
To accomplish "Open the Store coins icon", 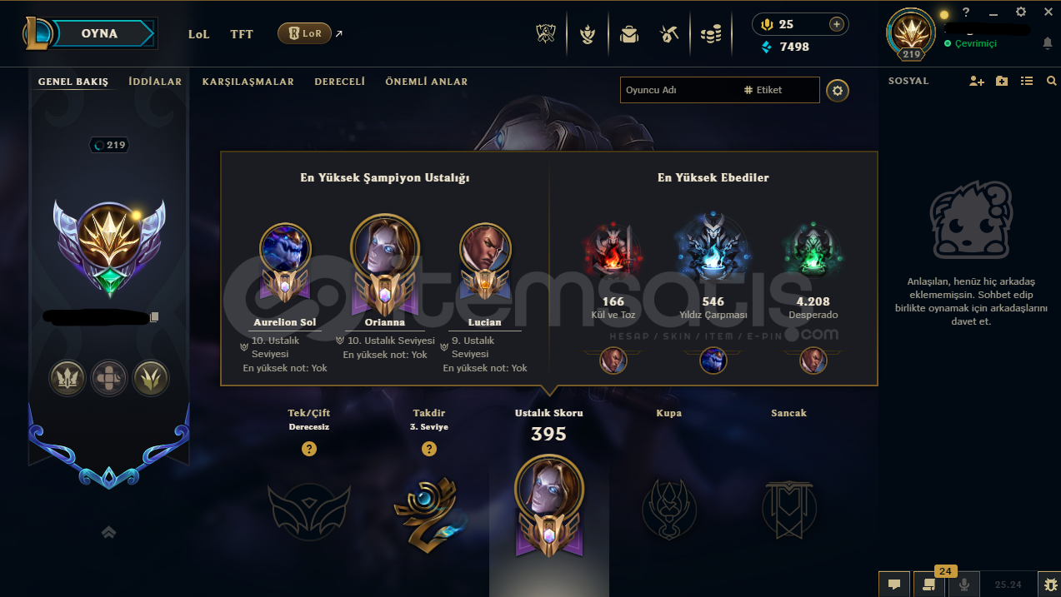I will [710, 34].
